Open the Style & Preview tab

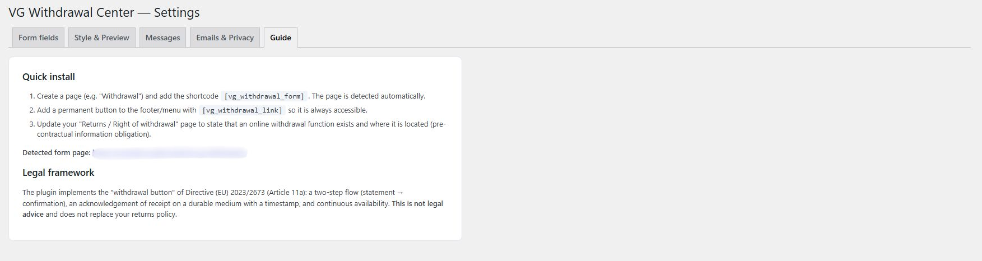pos(101,38)
